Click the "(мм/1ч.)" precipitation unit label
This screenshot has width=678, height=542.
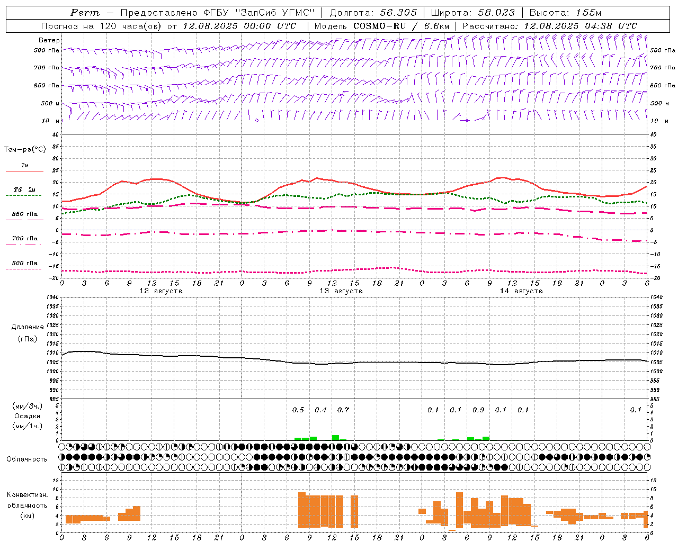[x=28, y=426]
